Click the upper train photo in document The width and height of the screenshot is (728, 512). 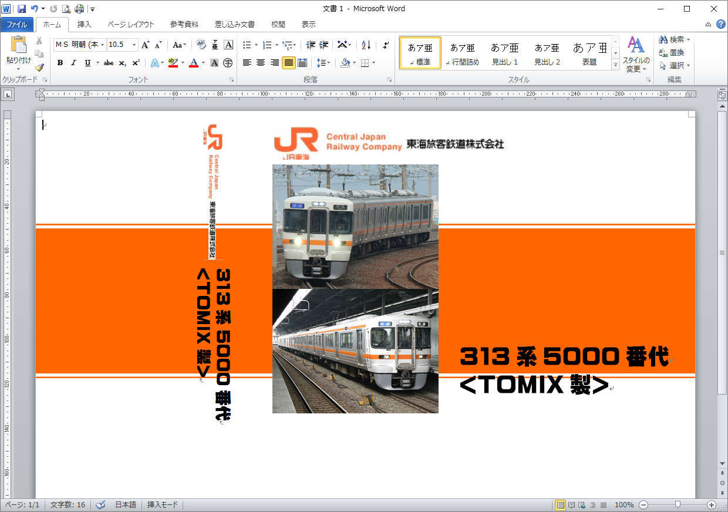355,226
